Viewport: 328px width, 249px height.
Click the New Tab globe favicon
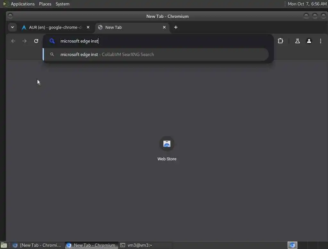tap(100, 27)
